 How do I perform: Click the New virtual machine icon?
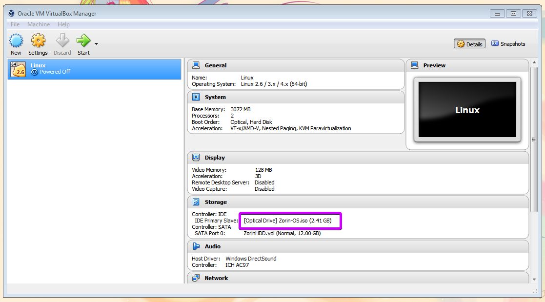(16, 40)
